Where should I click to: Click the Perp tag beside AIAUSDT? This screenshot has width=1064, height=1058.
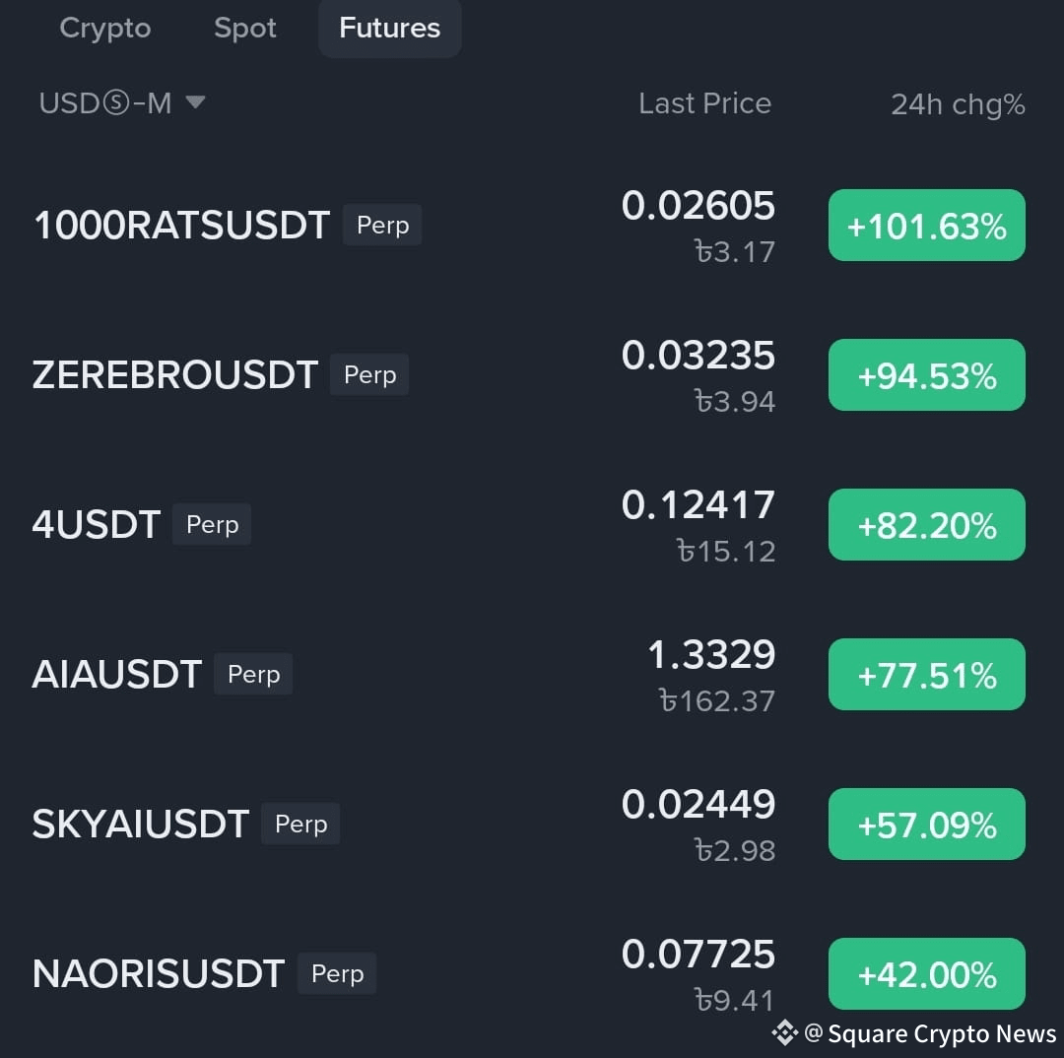(x=253, y=675)
